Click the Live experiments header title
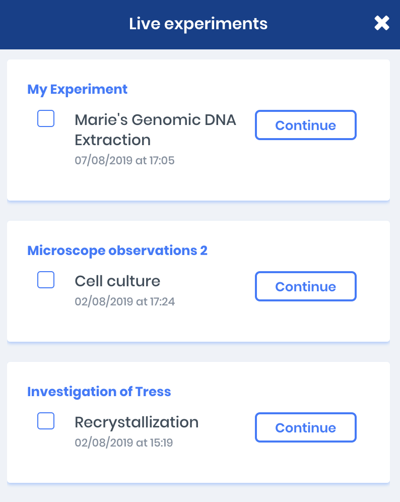This screenshot has width=400, height=502. (198, 24)
